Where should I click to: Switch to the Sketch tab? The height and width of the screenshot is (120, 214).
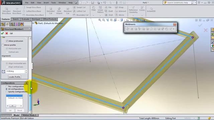pyautogui.click(x=15, y=19)
